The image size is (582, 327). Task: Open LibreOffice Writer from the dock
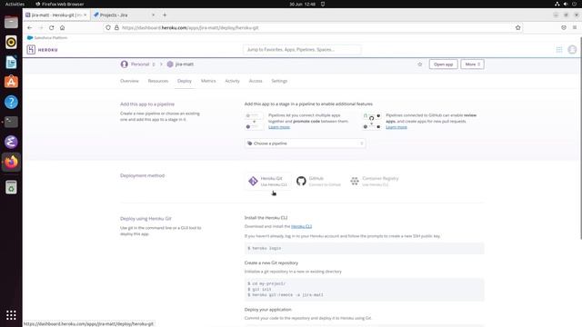(11, 63)
